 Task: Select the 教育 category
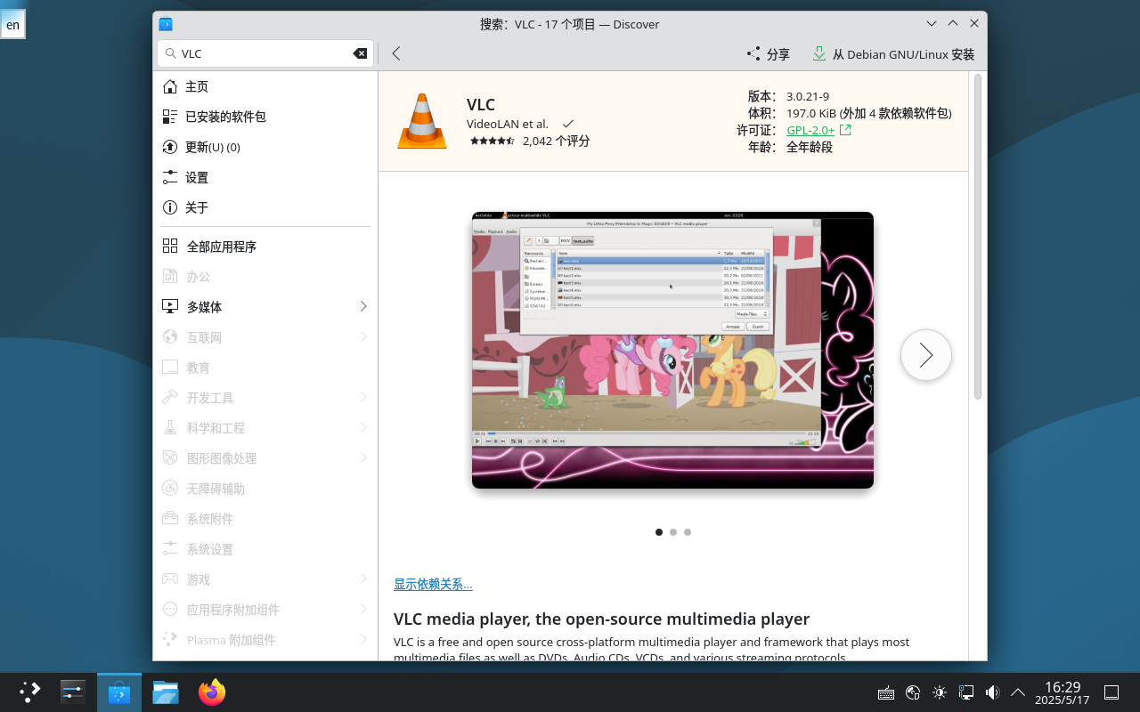tap(265, 367)
